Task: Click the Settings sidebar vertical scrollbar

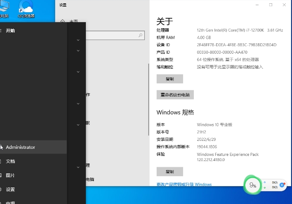Action: coord(148,94)
